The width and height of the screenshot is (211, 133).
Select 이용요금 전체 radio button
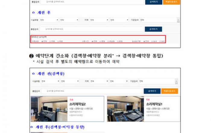[42, 41]
